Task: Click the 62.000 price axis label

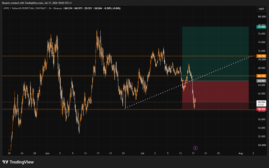Action: point(262,94)
